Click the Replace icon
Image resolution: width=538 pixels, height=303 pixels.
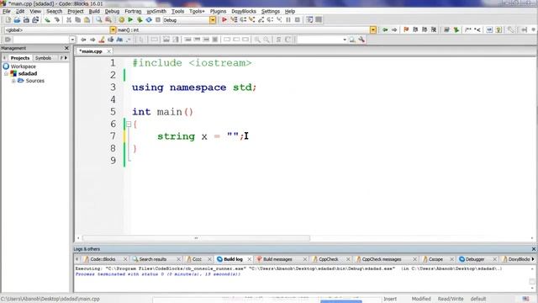[x=108, y=20]
